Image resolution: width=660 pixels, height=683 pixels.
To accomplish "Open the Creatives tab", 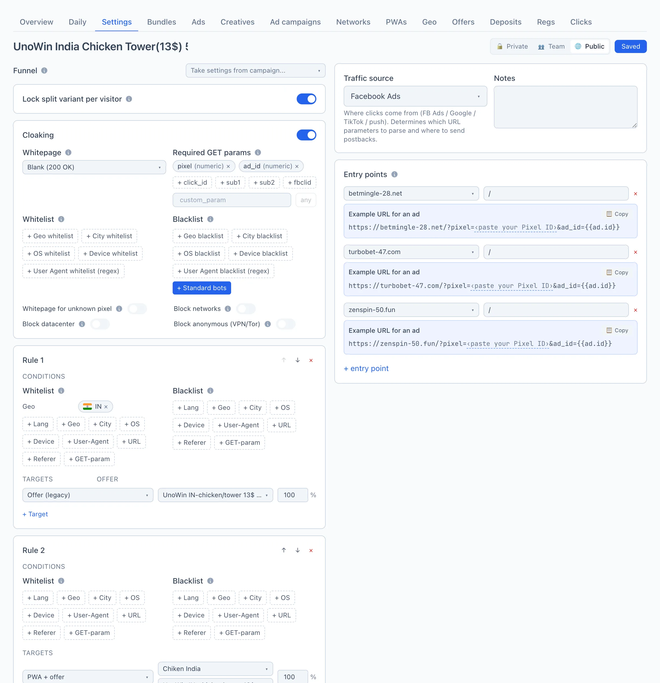I will (x=238, y=22).
